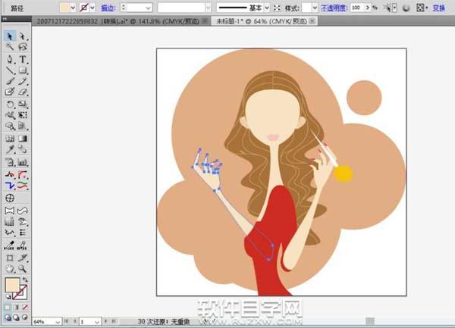The height and width of the screenshot is (328, 455).
Task: Select the black arrow Selection tool
Action: pyautogui.click(x=10, y=36)
